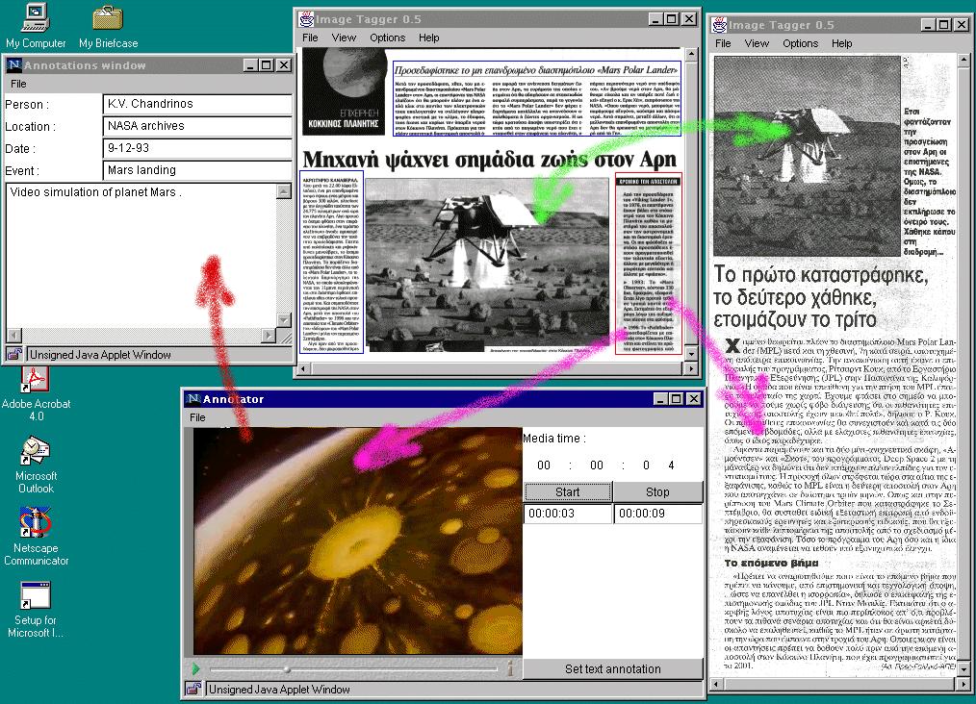The width and height of the screenshot is (976, 704).
Task: Click the Location field NASA archives
Action: (x=197, y=126)
